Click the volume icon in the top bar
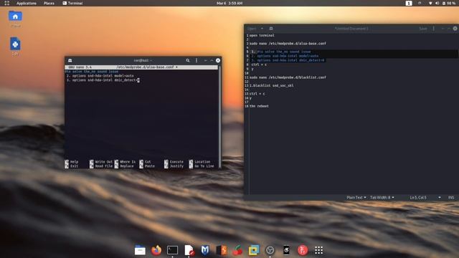 click(x=437, y=3)
